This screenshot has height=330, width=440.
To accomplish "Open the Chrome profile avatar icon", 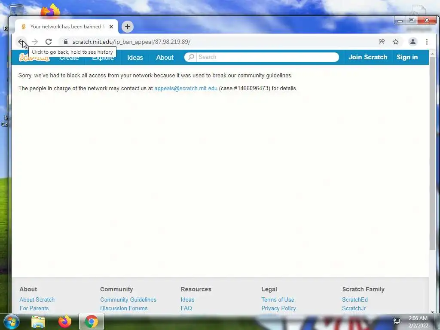I will pos(413,42).
